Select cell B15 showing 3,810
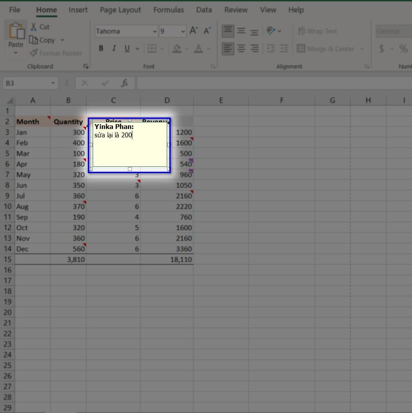 point(68,259)
